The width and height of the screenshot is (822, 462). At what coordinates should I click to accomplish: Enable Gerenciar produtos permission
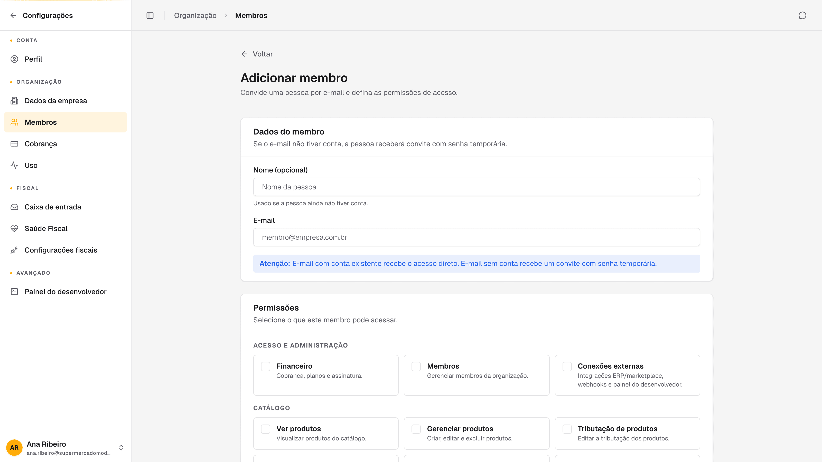tap(416, 429)
